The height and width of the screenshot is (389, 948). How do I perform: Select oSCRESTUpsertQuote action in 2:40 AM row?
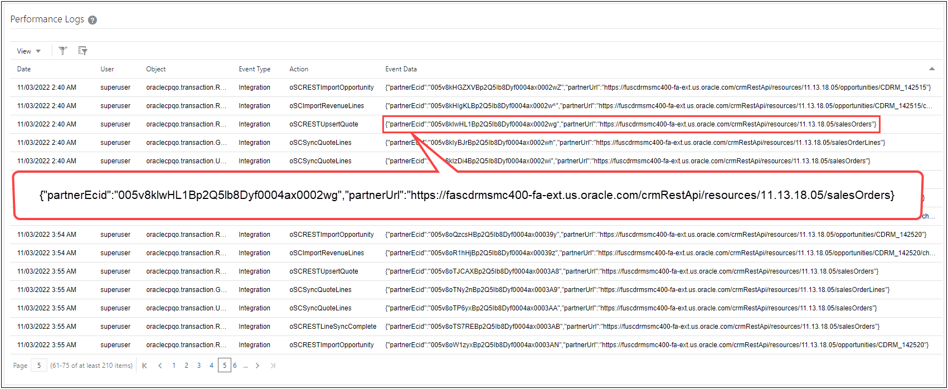[x=324, y=124]
